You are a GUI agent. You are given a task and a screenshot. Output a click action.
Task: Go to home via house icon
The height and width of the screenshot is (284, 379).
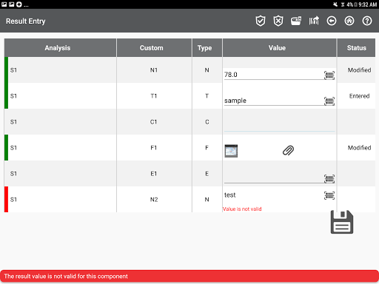pos(349,21)
